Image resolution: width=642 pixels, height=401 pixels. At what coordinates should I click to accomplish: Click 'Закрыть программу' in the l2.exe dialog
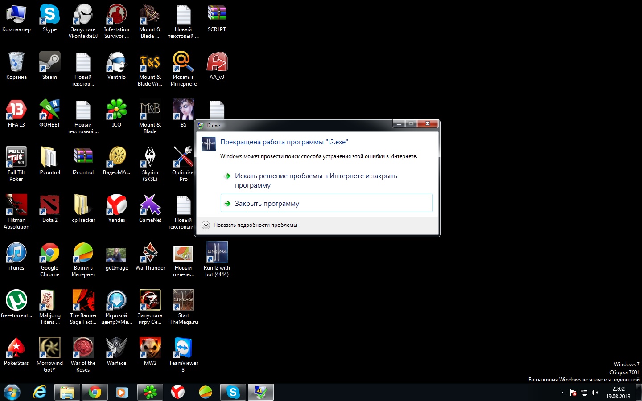(x=326, y=203)
